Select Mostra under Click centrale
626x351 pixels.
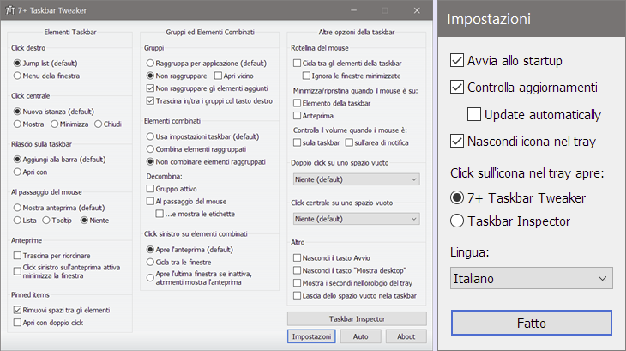[x=17, y=124]
